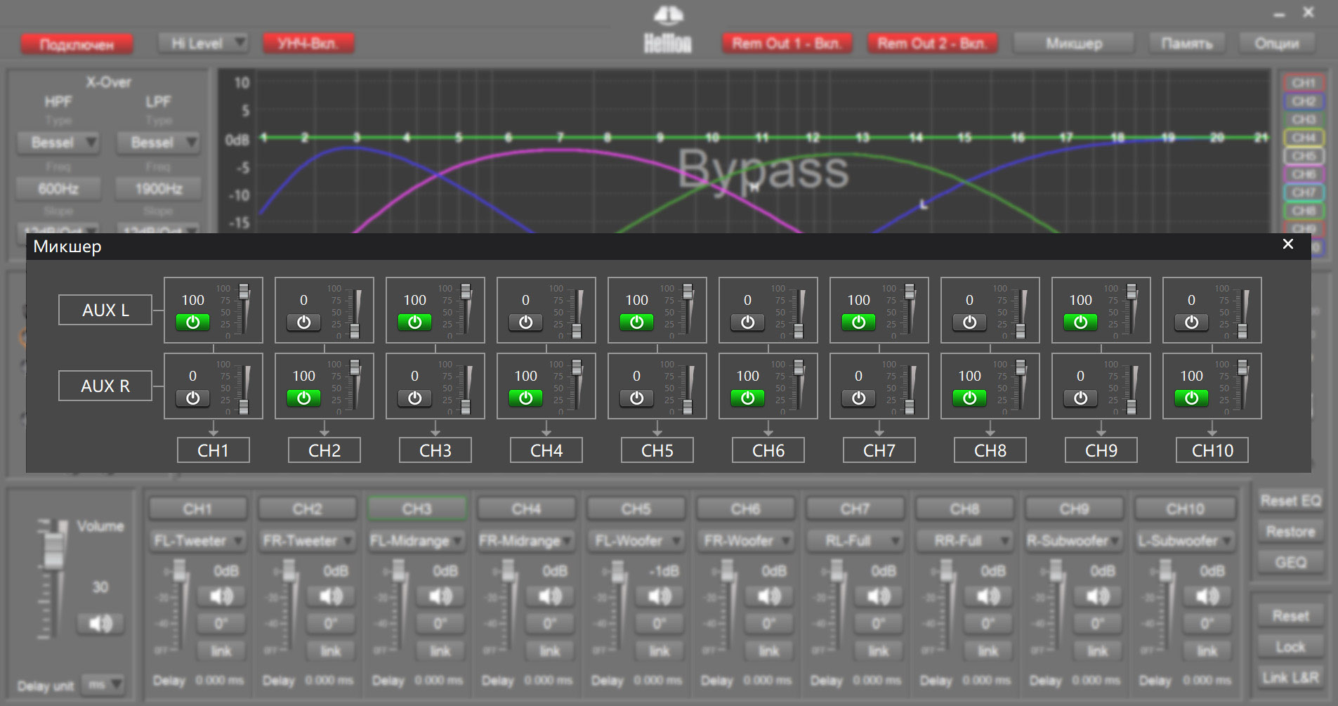Click AUX L level slider for CH3
The width and height of the screenshot is (1338, 706).
click(x=466, y=310)
